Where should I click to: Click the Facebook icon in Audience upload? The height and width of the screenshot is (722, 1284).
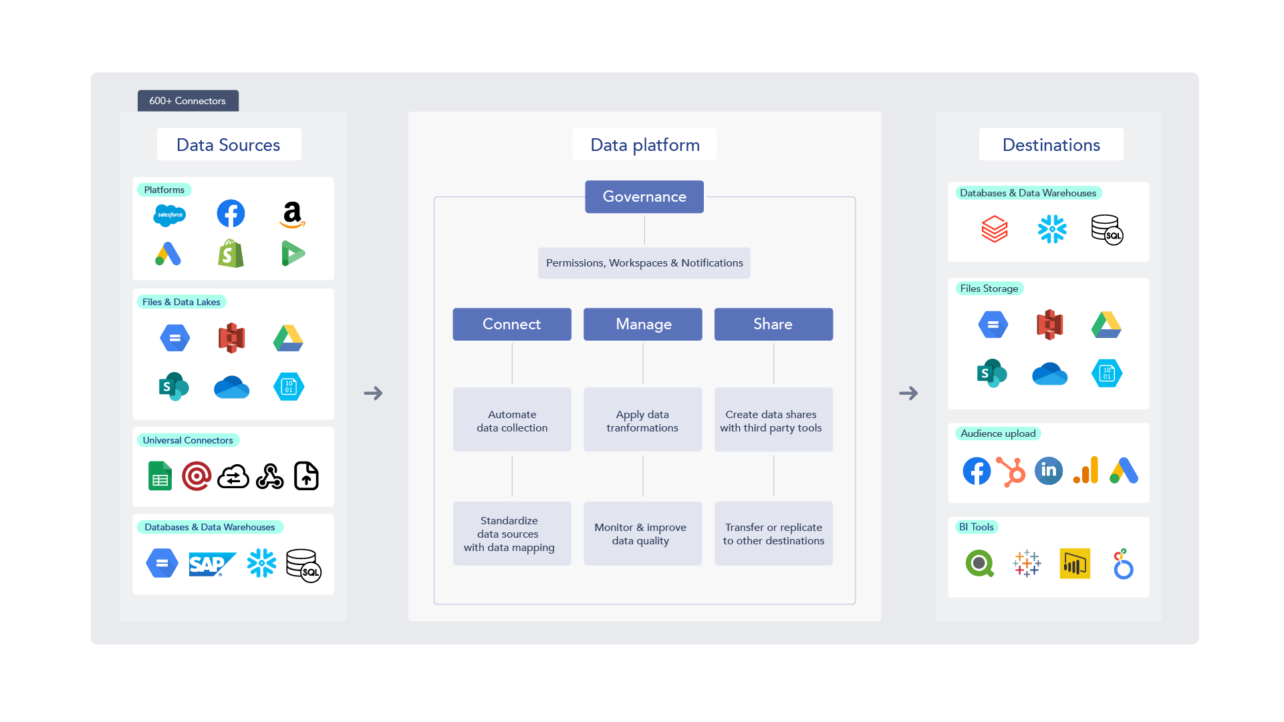(x=977, y=471)
